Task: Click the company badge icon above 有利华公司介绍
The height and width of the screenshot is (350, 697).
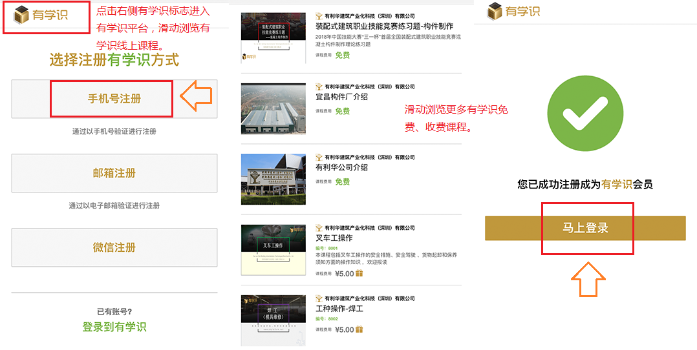Action: coord(319,157)
